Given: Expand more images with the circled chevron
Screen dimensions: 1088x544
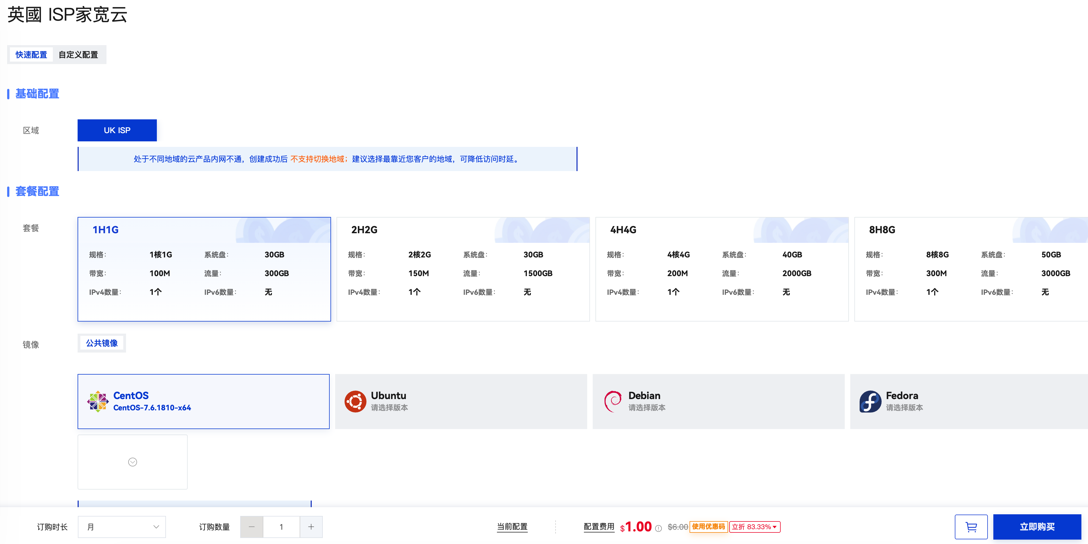Looking at the screenshot, I should [x=133, y=462].
